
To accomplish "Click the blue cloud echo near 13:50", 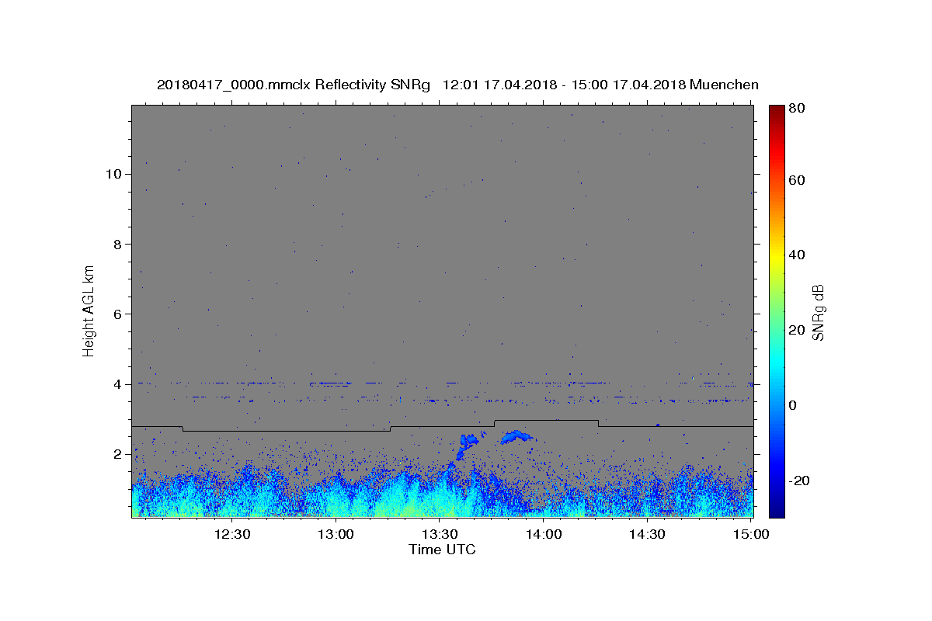I will click(516, 437).
